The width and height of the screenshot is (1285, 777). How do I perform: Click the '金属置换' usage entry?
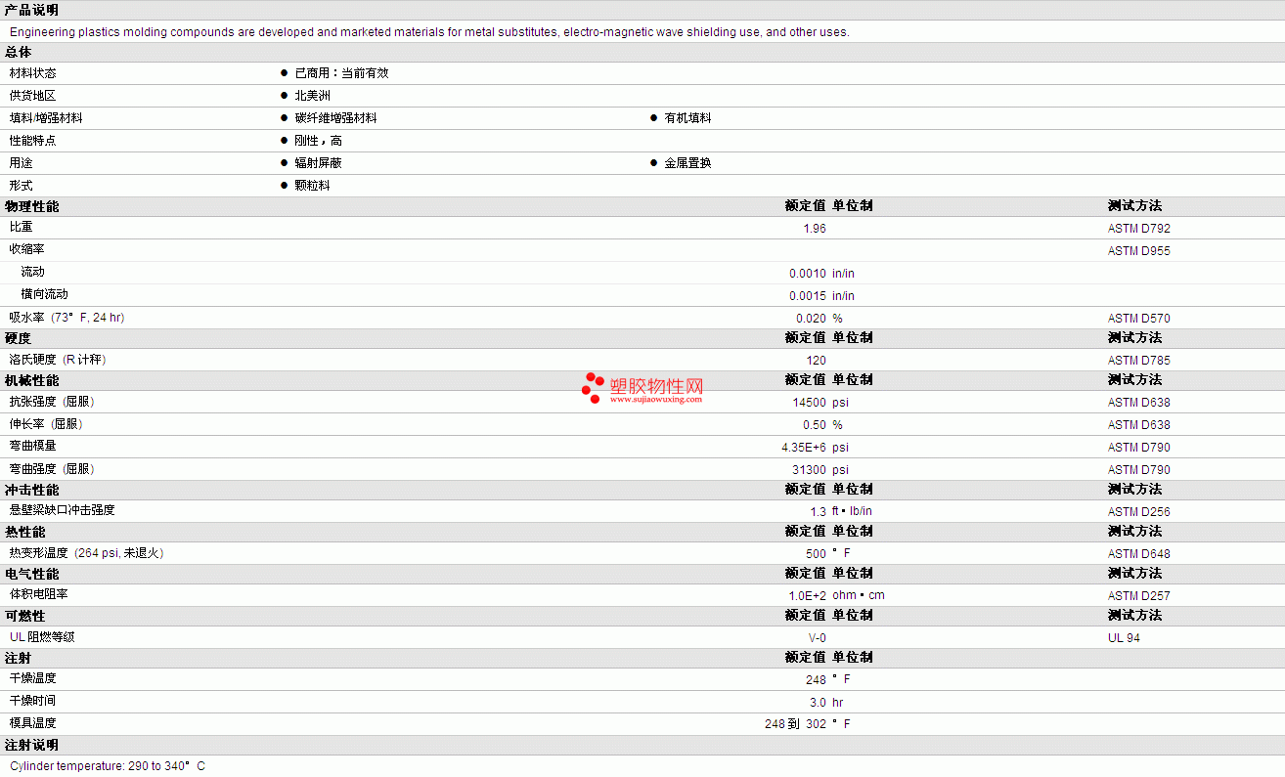[x=687, y=163]
